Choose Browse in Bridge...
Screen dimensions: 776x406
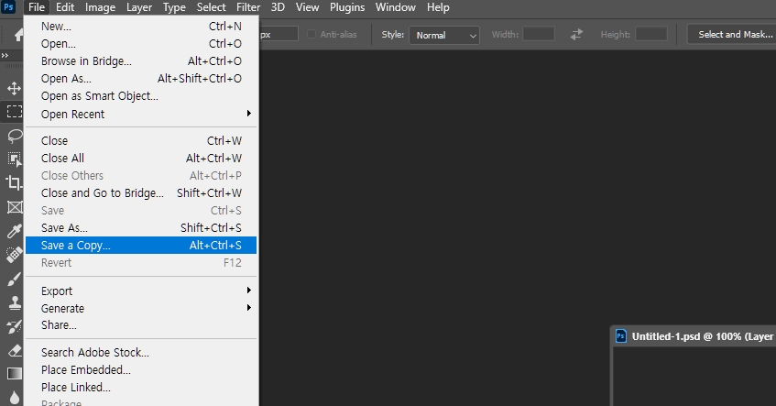coord(141,60)
